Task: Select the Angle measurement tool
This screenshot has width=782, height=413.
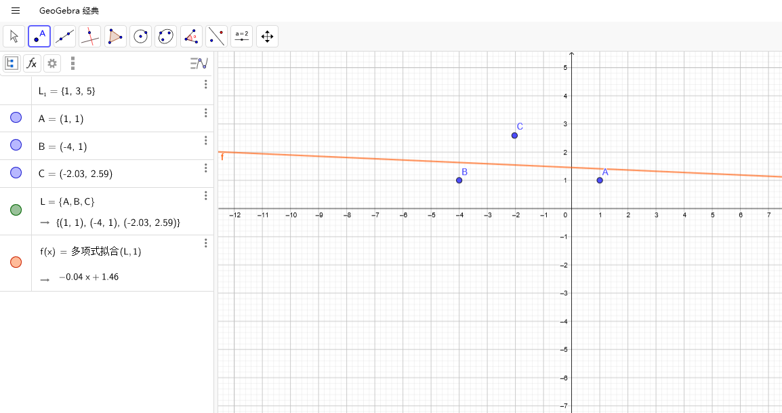Action: pyautogui.click(x=190, y=35)
